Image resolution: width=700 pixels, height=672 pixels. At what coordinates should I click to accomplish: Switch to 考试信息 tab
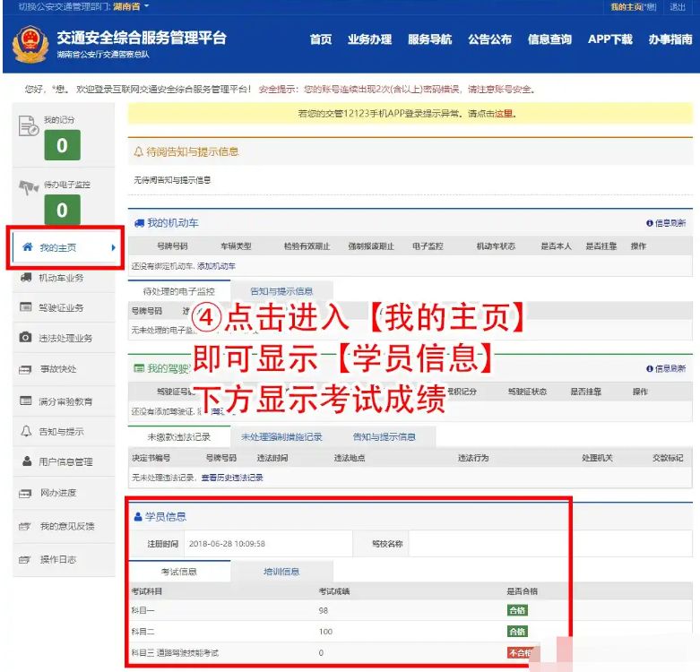pyautogui.click(x=179, y=572)
